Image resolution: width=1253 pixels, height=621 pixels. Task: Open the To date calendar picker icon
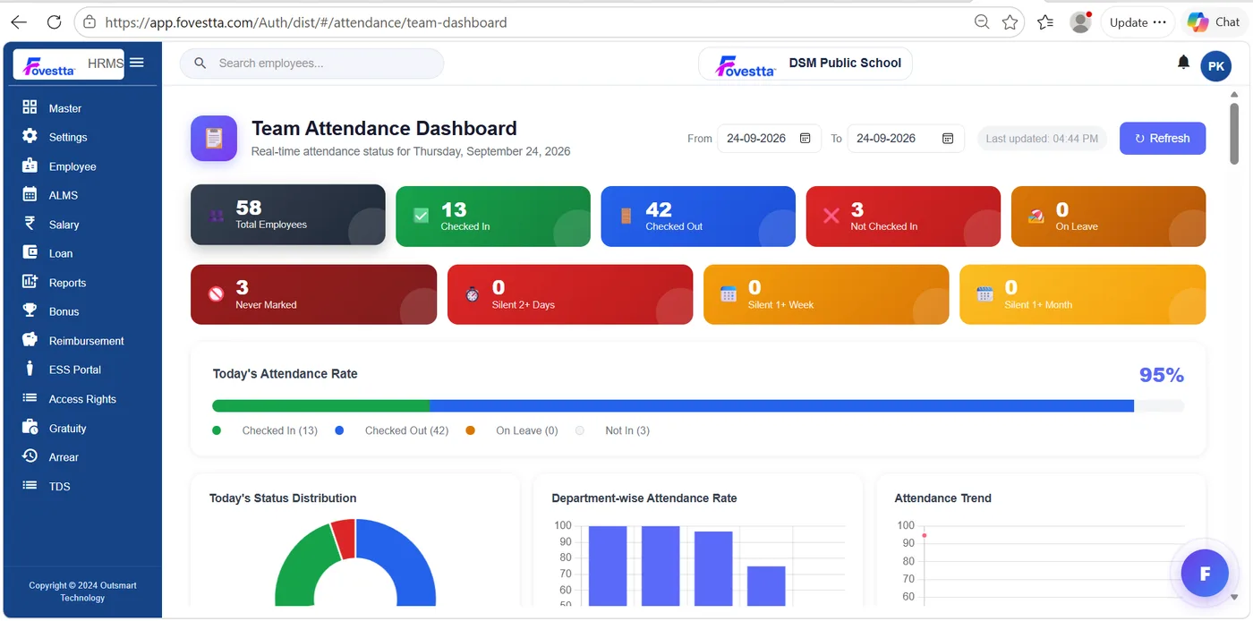pos(948,139)
